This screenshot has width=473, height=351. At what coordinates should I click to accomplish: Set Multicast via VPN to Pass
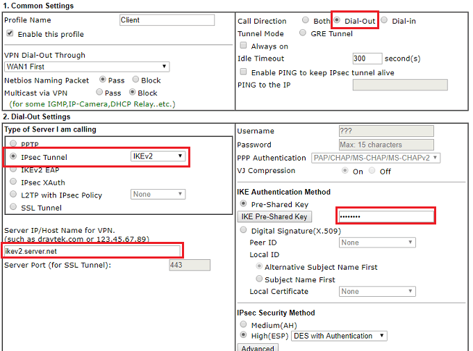pyautogui.click(x=99, y=92)
